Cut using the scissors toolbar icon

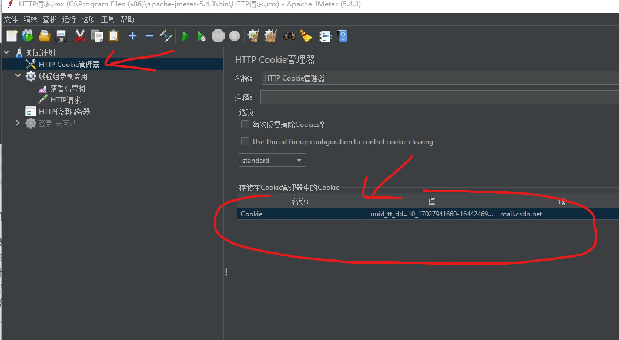tap(80, 36)
